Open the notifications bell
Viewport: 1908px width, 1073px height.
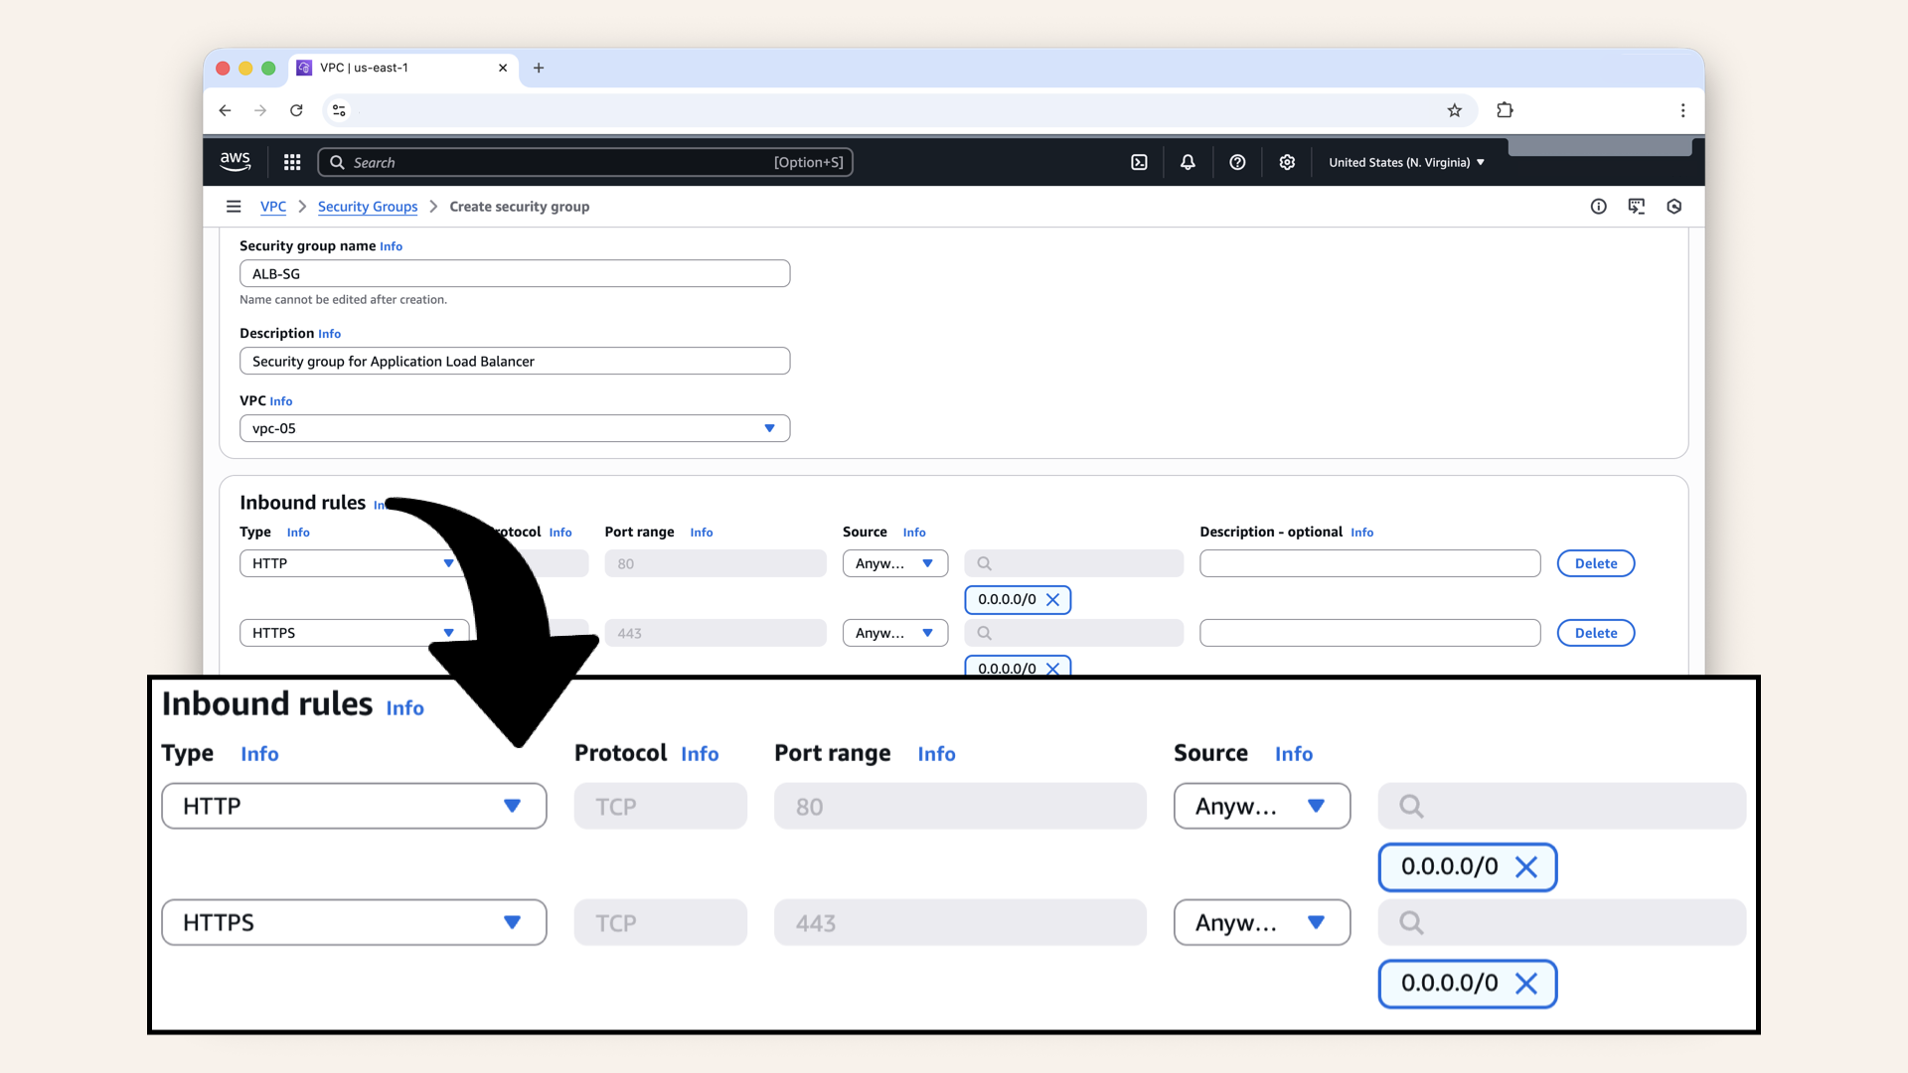tap(1188, 161)
